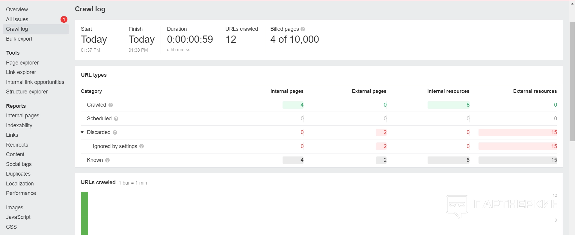Screen dimensions: 575x235
Task: Go to Internal link opportunities
Action: pos(35,82)
